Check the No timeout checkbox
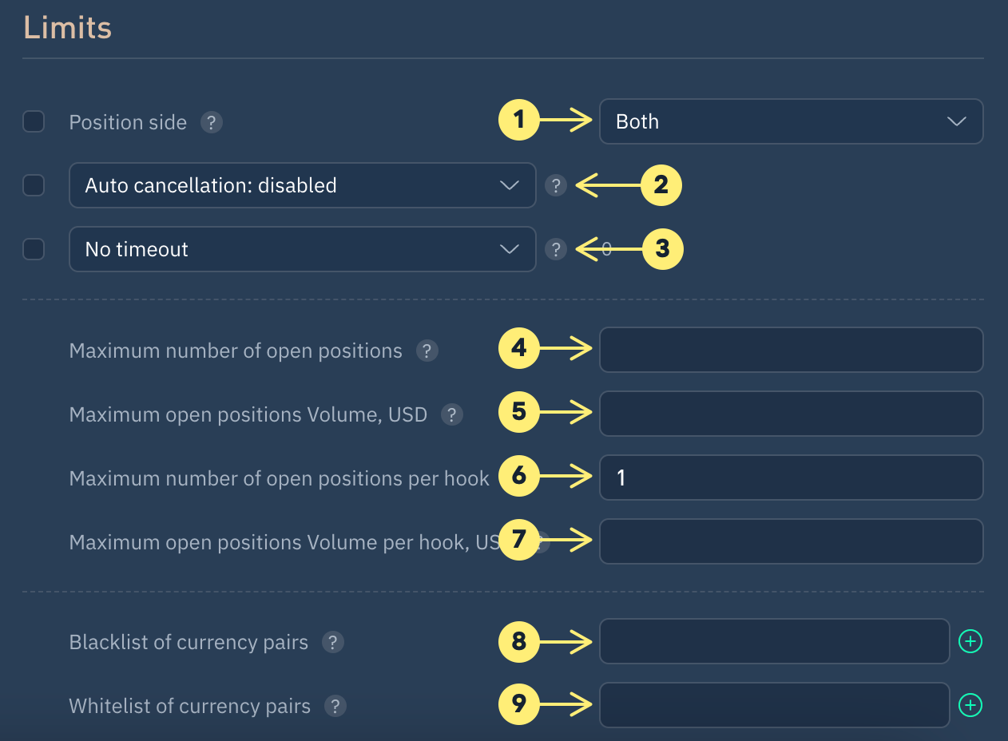This screenshot has height=741, width=1008. pos(34,249)
